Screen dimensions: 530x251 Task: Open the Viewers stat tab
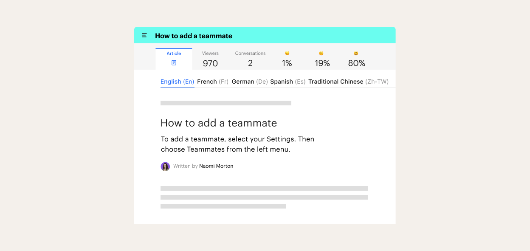coord(210,59)
